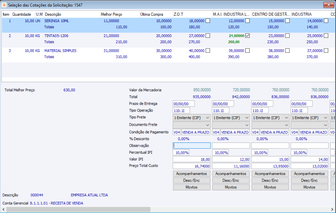Uncheck M.A.I. INDUSTRIA price for TINTA05-1206

click(x=247, y=35)
